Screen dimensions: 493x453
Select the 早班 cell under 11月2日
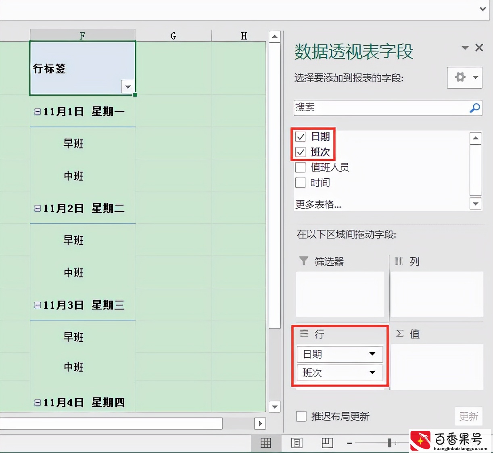82,240
